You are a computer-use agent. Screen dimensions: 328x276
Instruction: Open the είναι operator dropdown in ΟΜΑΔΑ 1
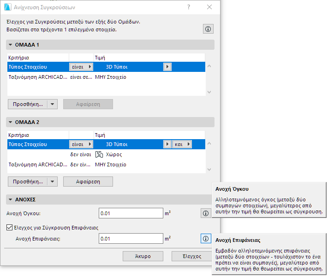(x=81, y=67)
